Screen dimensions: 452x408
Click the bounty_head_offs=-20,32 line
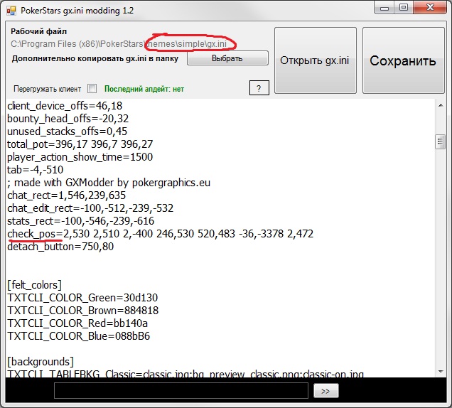(x=68, y=119)
